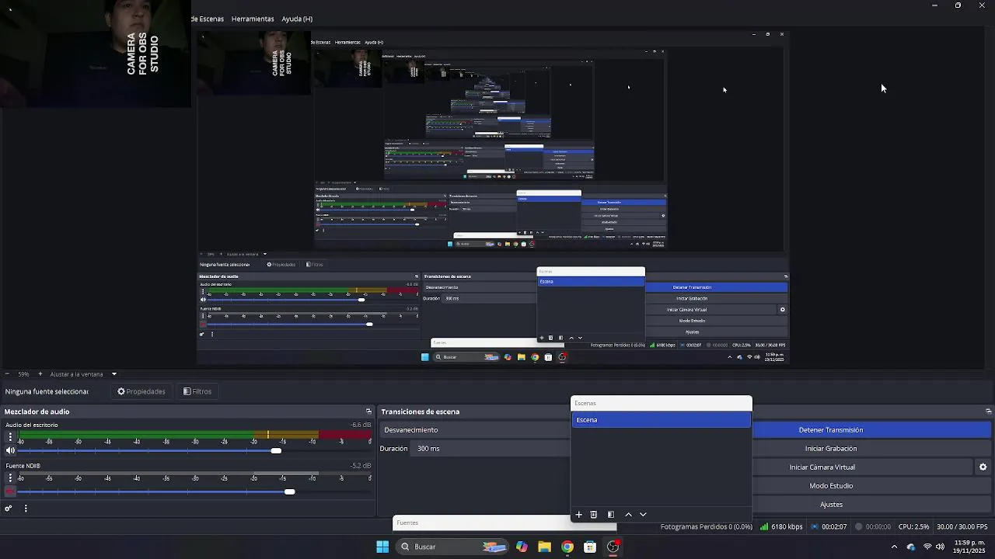Open source Propiedades button
This screenshot has height=559, width=995.
tap(141, 391)
